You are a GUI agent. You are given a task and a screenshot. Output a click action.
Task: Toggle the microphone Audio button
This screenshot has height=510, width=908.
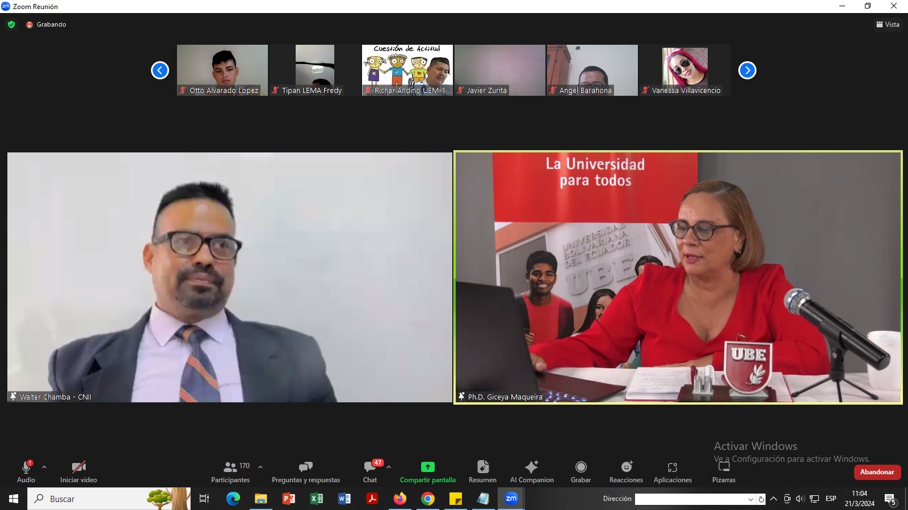26,471
